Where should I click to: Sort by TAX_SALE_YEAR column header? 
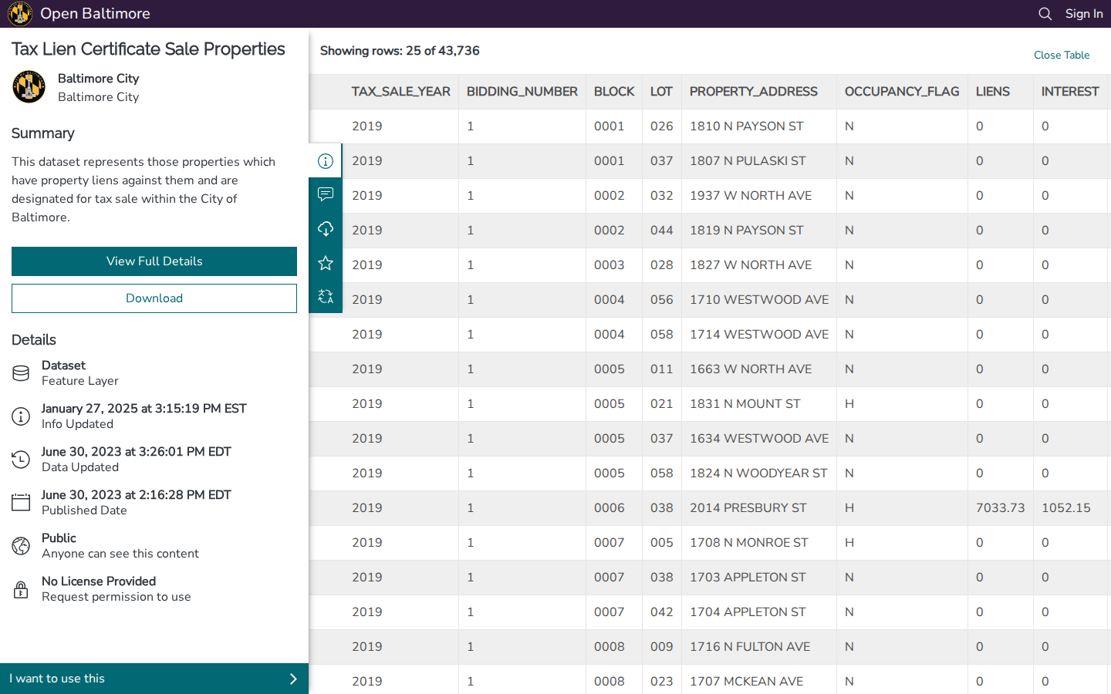click(401, 92)
